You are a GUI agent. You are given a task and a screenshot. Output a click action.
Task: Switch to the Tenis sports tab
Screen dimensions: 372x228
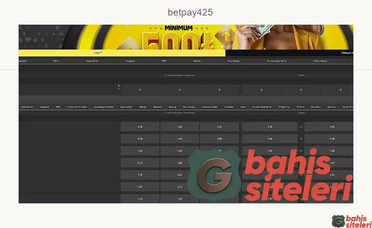click(56, 61)
